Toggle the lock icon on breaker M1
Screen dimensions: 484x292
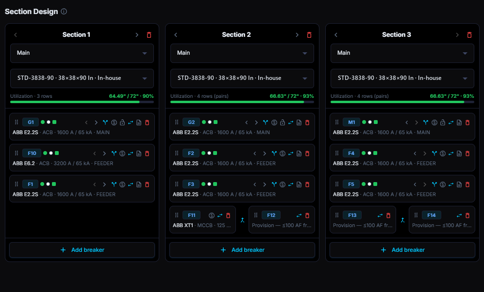point(443,123)
